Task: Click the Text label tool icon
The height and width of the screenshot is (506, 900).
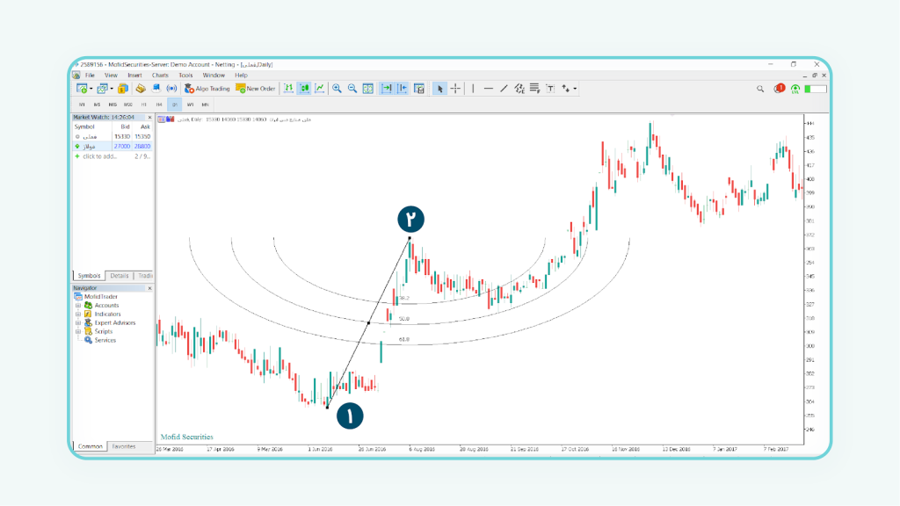Action: point(550,89)
